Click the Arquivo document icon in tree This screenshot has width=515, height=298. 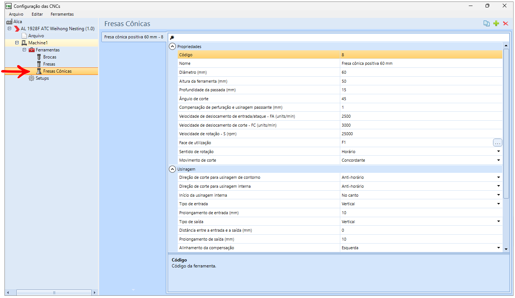click(24, 36)
